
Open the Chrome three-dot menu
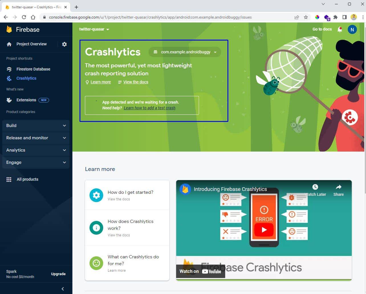(363, 17)
